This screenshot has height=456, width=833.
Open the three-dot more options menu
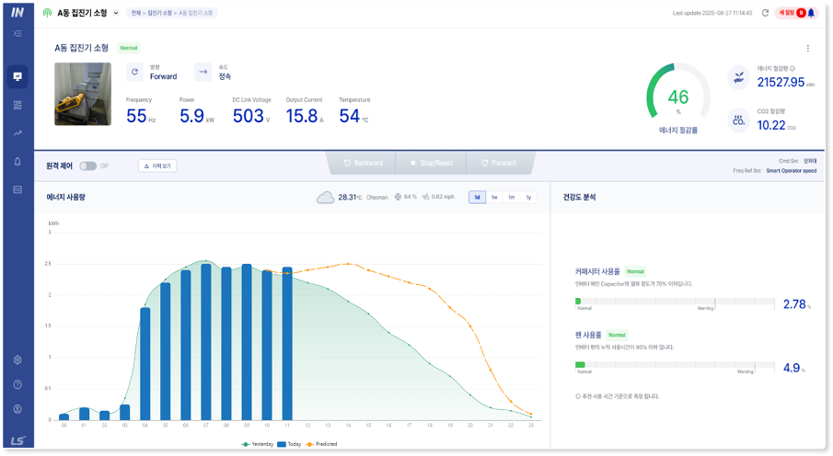(x=808, y=49)
